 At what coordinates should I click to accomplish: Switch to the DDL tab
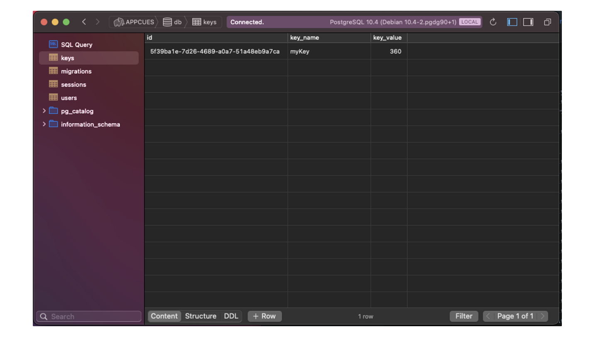click(x=231, y=316)
